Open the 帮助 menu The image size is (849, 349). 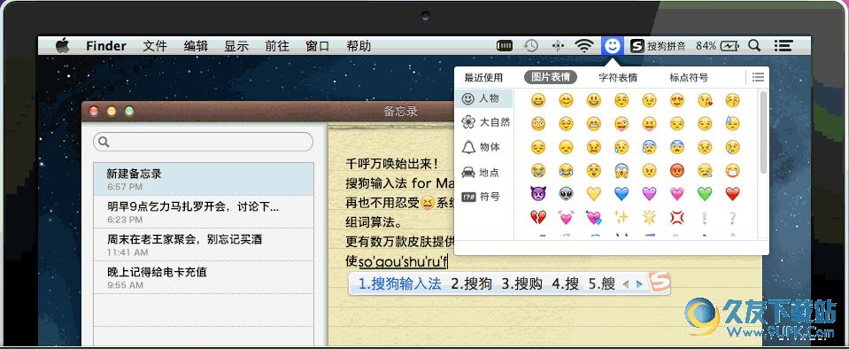tap(359, 46)
